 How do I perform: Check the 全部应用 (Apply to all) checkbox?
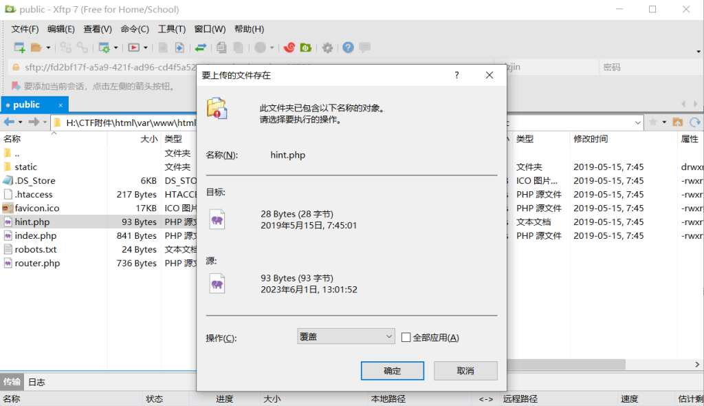pos(406,337)
